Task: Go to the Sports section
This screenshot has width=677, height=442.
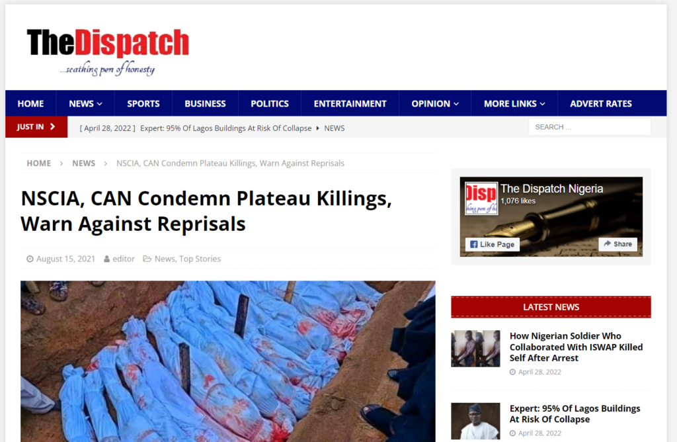Action: (x=143, y=104)
